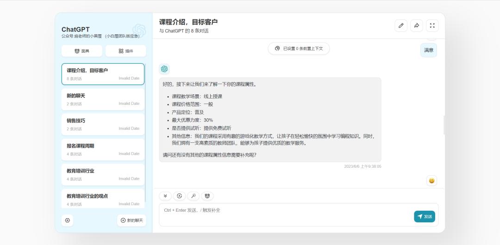Click the pencil icon to rename the chat
500x245 pixels.
pos(401,25)
